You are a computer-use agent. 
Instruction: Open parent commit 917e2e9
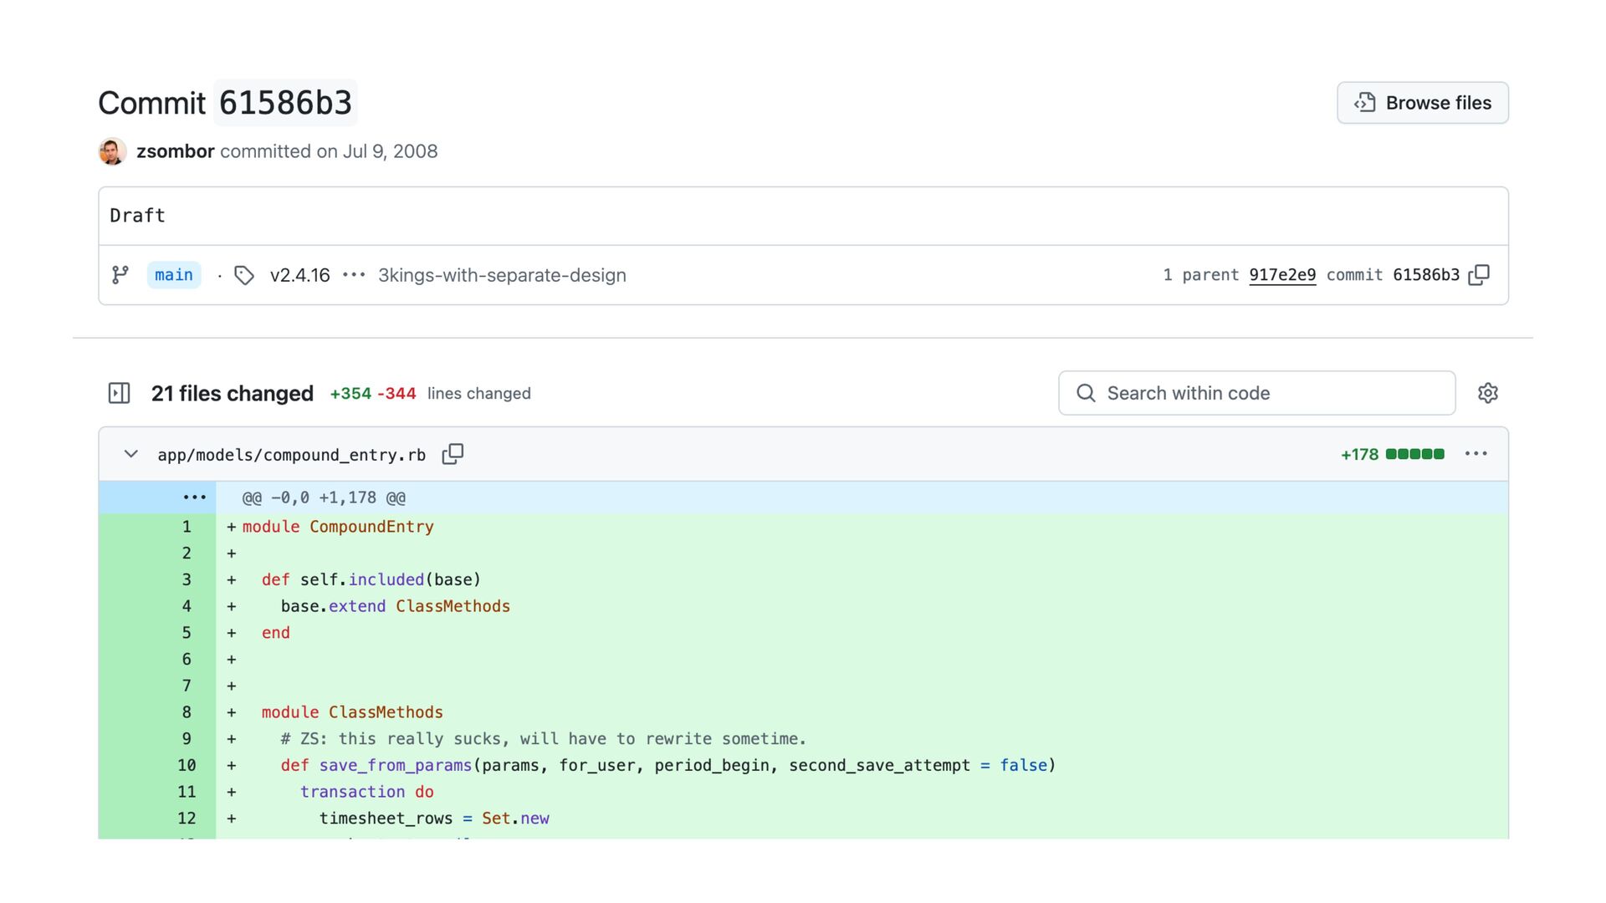click(1281, 275)
